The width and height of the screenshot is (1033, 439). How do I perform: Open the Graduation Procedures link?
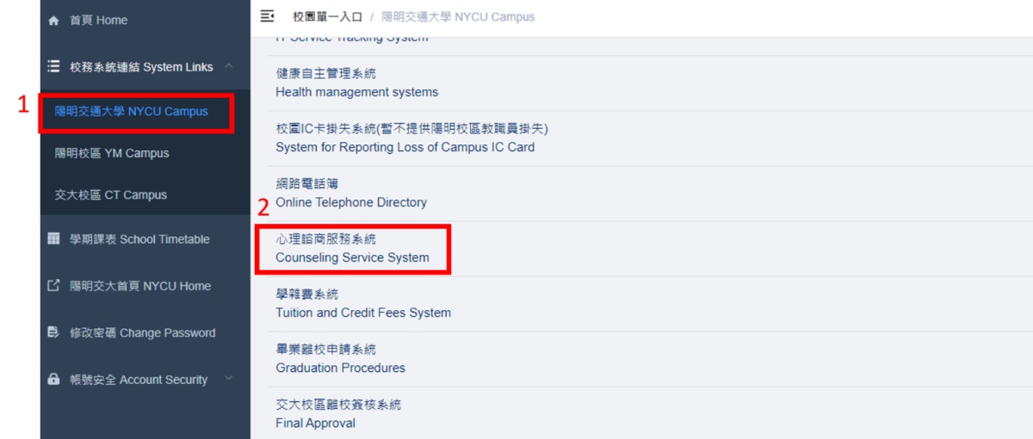coord(340,368)
